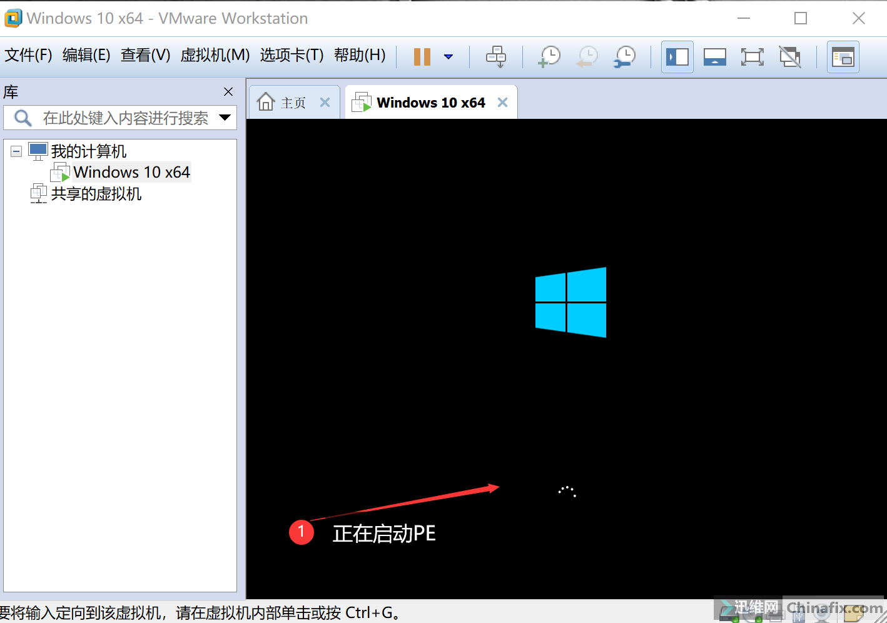Image resolution: width=887 pixels, height=623 pixels.
Task: Open the snapshot manager
Action: [624, 57]
